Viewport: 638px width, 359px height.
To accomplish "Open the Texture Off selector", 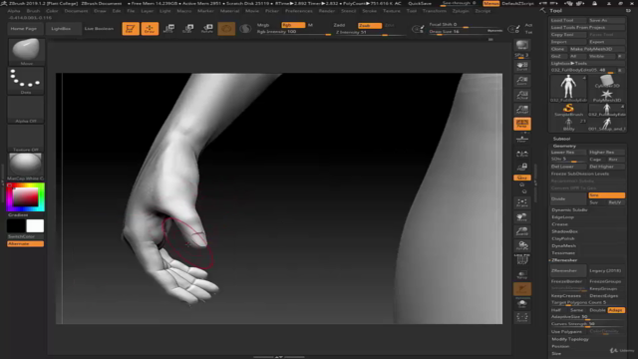I will click(26, 139).
